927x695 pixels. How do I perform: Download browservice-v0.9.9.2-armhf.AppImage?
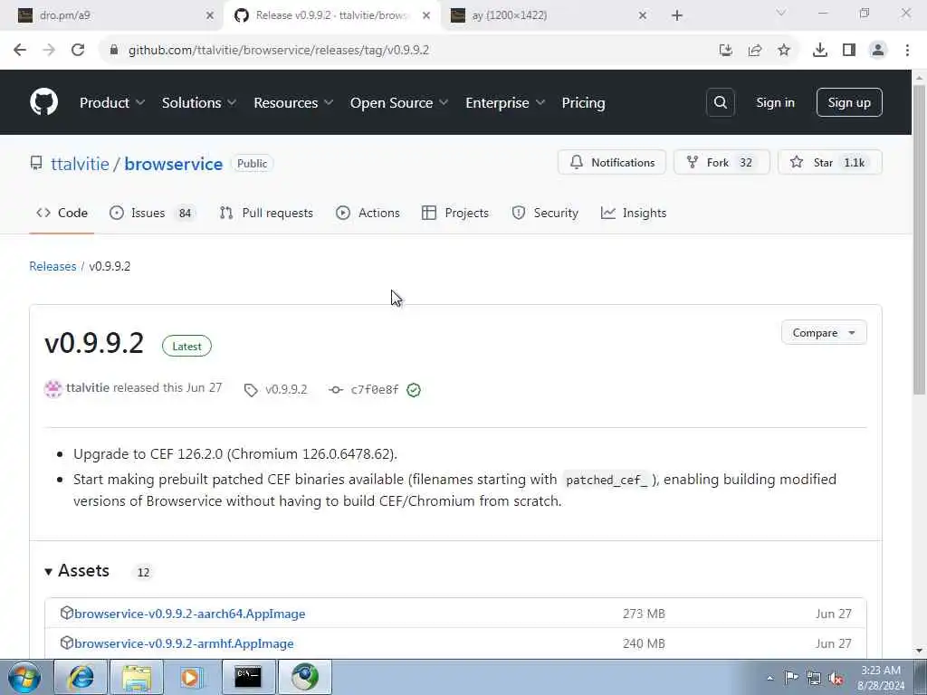pyautogui.click(x=184, y=643)
